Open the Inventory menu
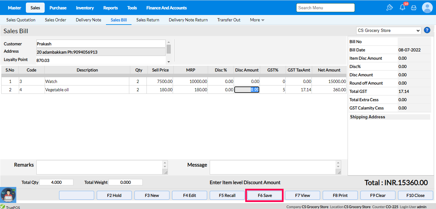This screenshot has height=209, width=436. click(x=85, y=8)
